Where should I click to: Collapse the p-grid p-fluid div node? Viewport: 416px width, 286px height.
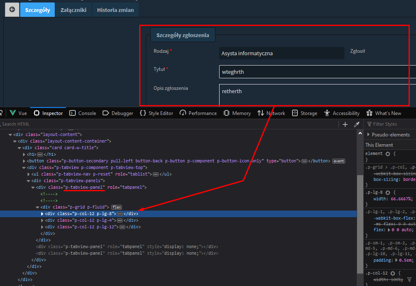37,207
